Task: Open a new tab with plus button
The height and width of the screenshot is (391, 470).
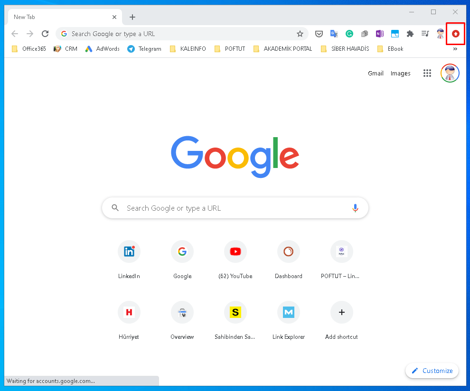Action: pyautogui.click(x=132, y=17)
